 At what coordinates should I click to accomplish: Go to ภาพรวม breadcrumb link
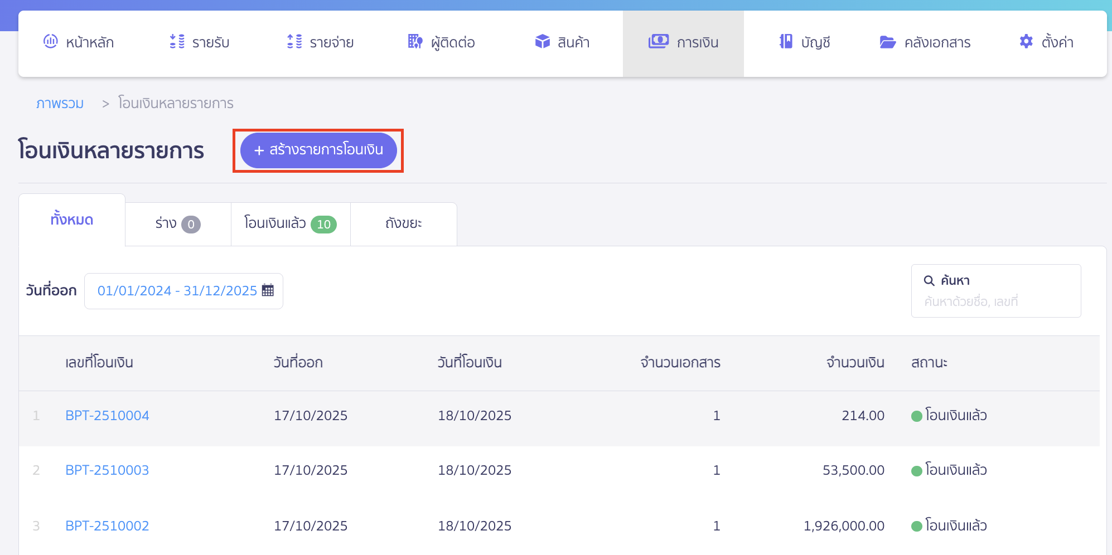[x=60, y=104]
